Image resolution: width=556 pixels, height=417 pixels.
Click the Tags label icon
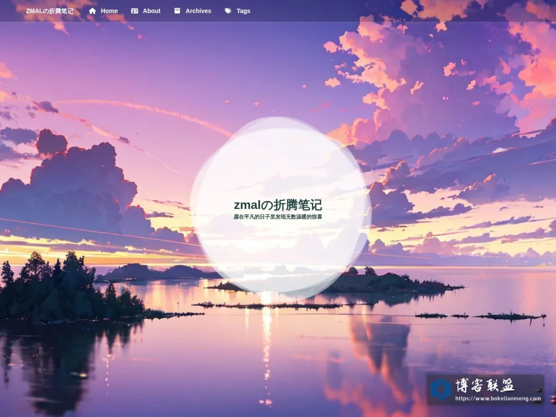(x=228, y=11)
